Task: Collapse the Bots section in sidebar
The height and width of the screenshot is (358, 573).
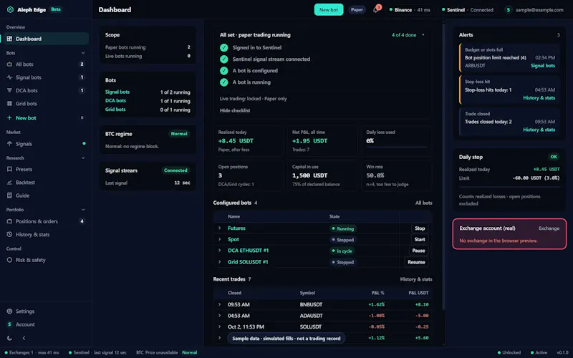Action: [83, 53]
